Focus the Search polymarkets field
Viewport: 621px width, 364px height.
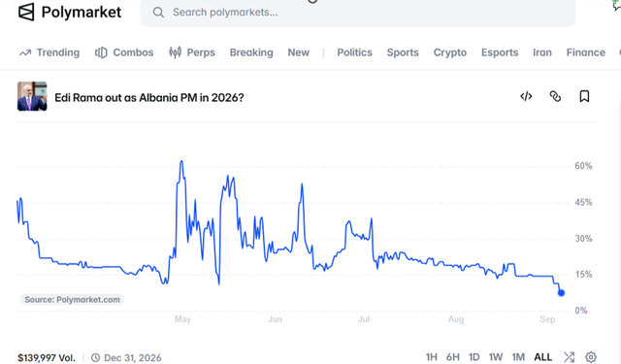pos(358,13)
